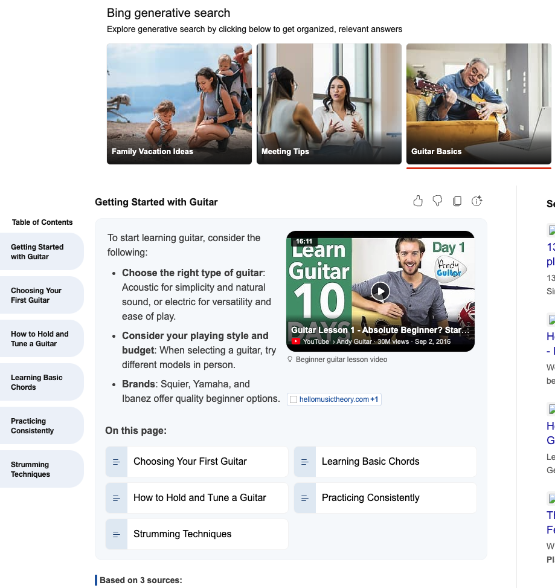555x588 pixels.
Task: Select Strumming Techniques in Table of Contents
Action: coord(41,469)
